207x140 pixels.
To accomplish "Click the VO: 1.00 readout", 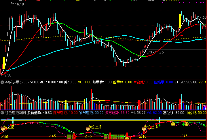I will (x=84, y=82).
